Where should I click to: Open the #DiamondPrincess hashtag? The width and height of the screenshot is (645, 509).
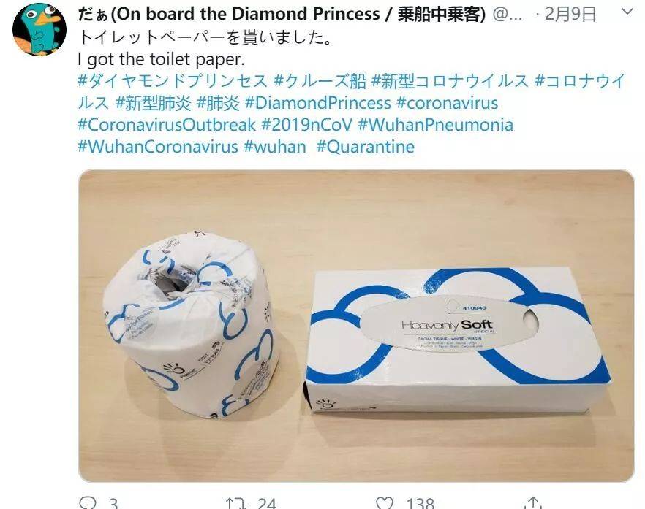click(317, 103)
